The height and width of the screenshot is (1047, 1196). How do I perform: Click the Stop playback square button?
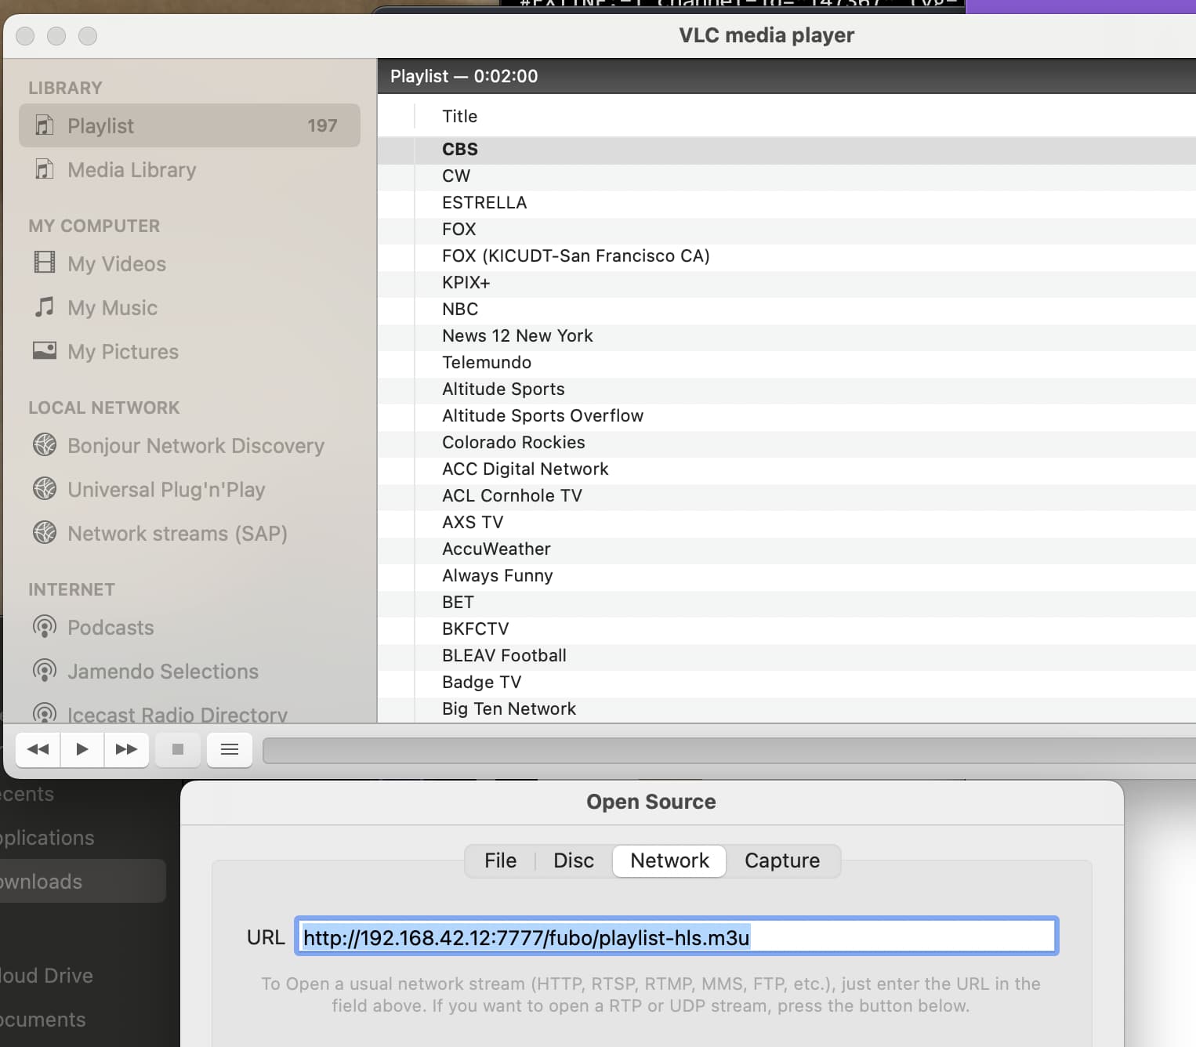(x=178, y=749)
